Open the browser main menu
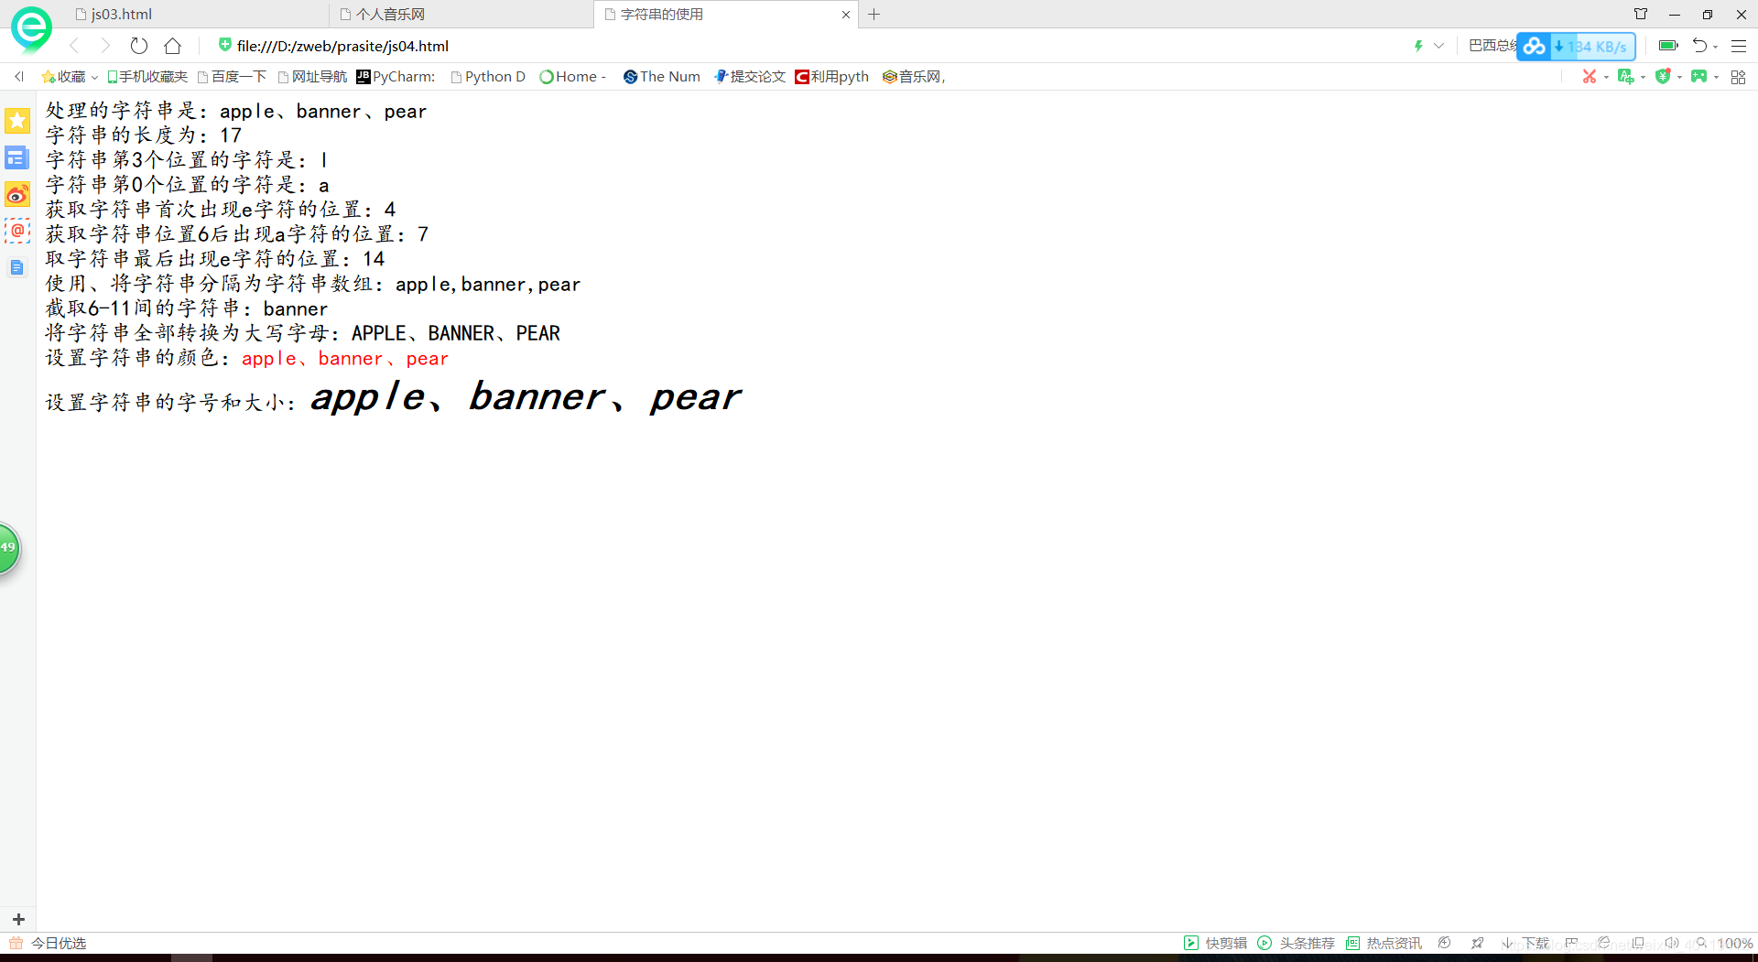 [1739, 46]
